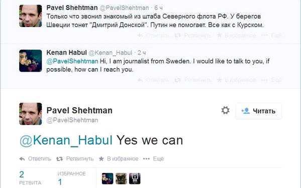View the Избранное count of 1
Screen dimensions: 301x188
click(x=71, y=178)
